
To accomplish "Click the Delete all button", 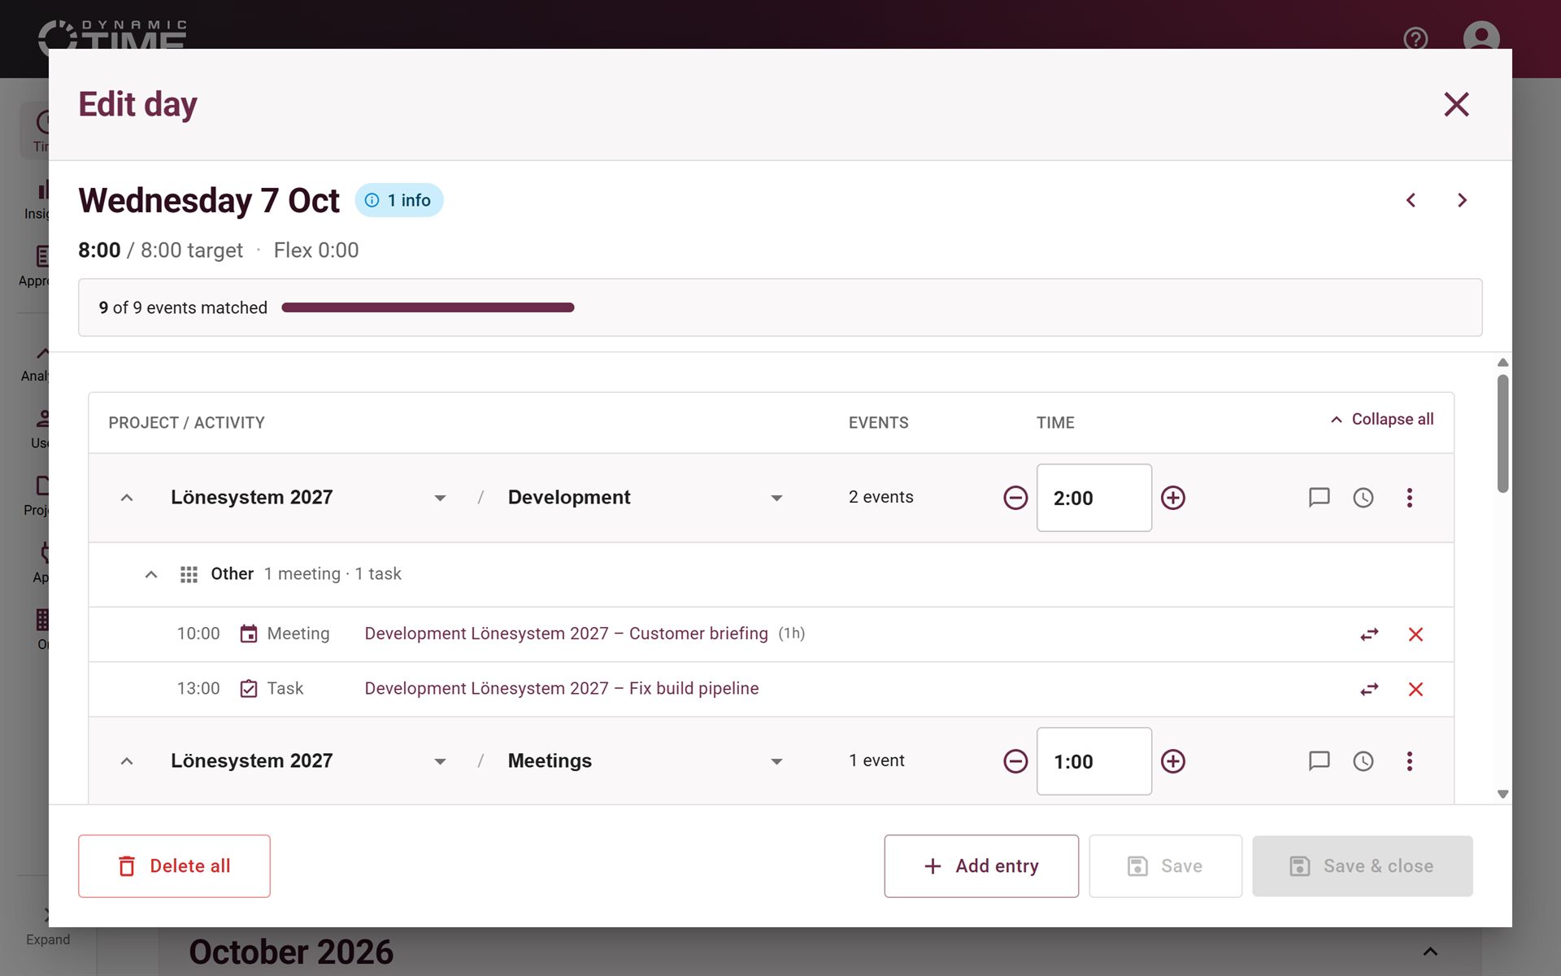I will [174, 866].
